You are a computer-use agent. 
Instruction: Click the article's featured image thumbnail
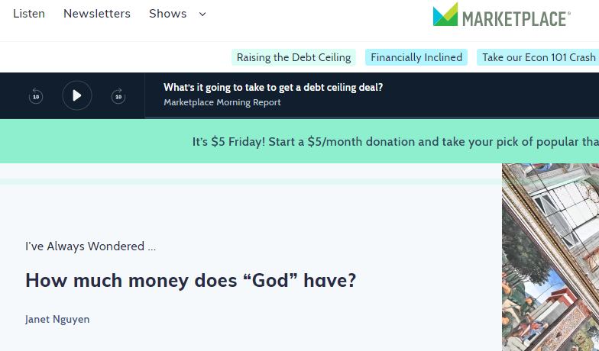point(550,257)
